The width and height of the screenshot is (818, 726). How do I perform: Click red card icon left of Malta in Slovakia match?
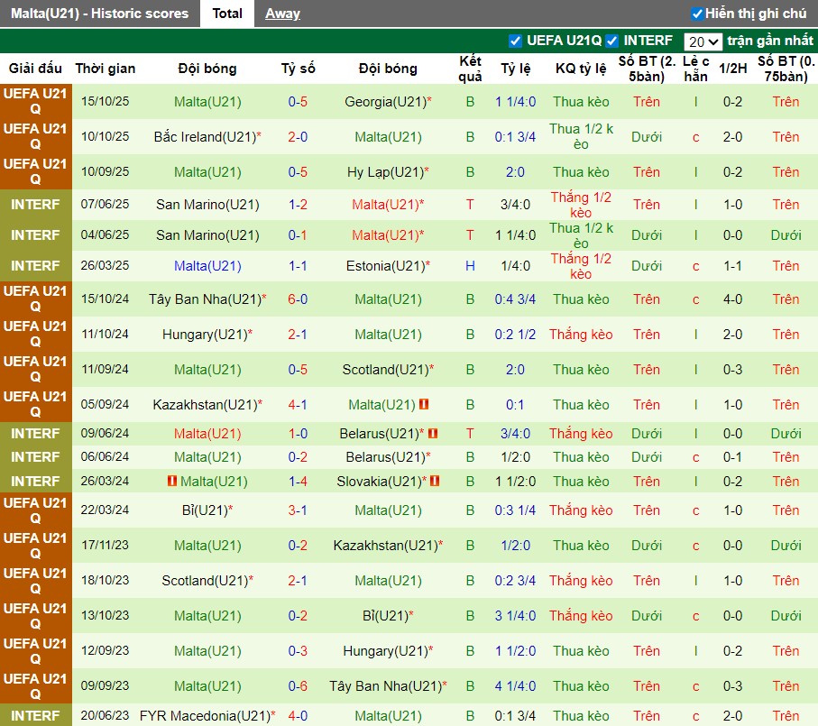pyautogui.click(x=172, y=482)
